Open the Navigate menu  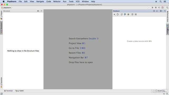(40, 1)
